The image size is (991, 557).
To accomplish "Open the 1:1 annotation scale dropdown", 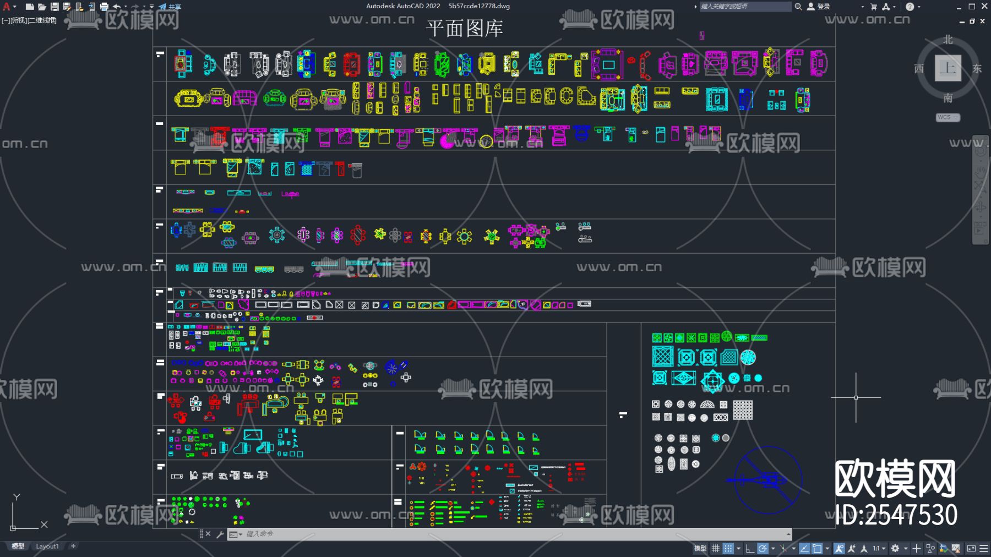I will click(878, 548).
